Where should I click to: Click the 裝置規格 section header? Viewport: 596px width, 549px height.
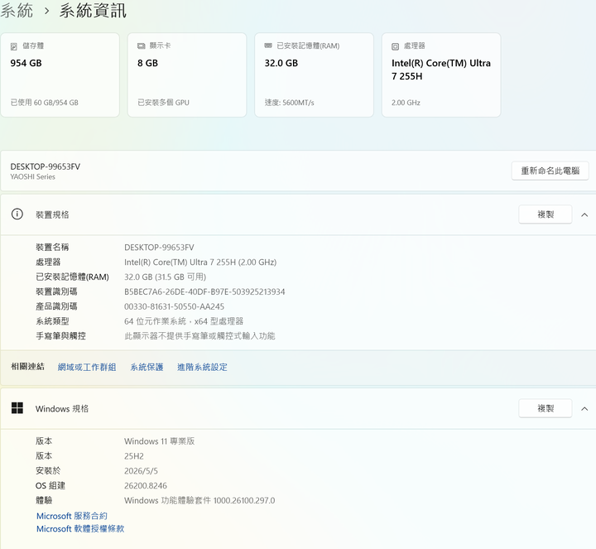[298, 214]
